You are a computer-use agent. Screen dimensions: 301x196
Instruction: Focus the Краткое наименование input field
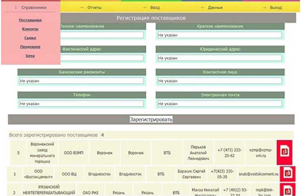tap(219, 35)
